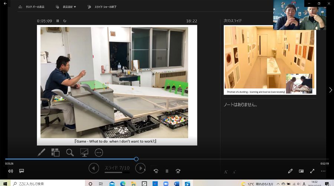
Task: Click the black out slideshow screen icon
Action: coord(84,152)
